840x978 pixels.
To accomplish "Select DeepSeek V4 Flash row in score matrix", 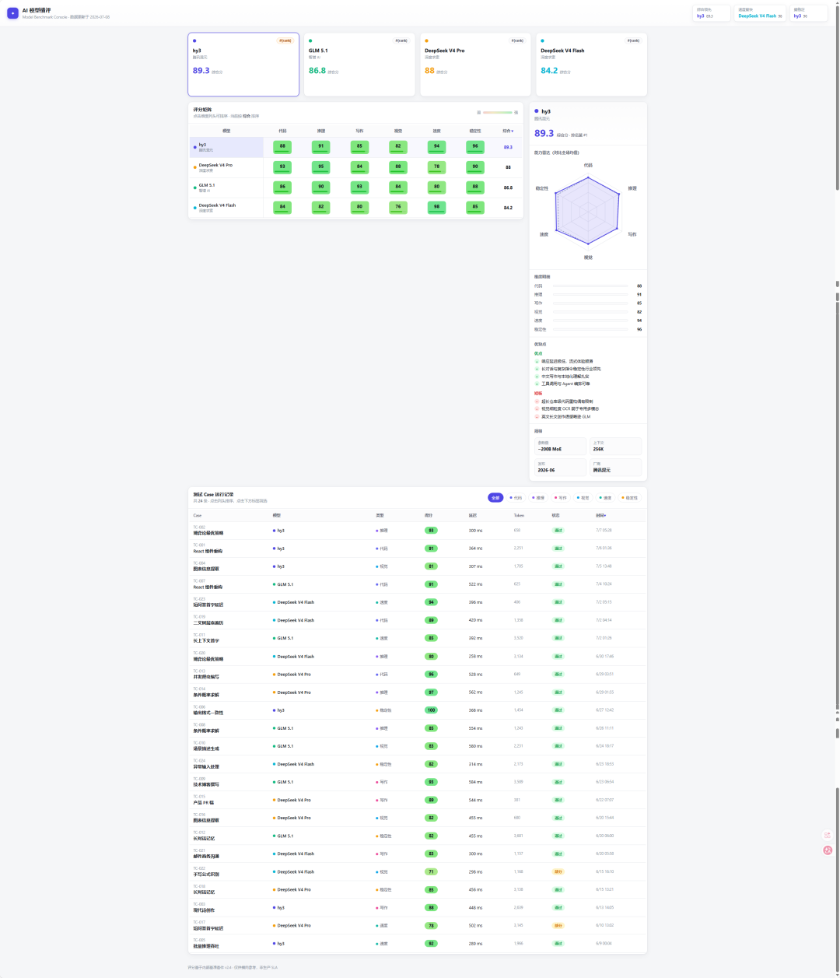I will click(x=355, y=208).
